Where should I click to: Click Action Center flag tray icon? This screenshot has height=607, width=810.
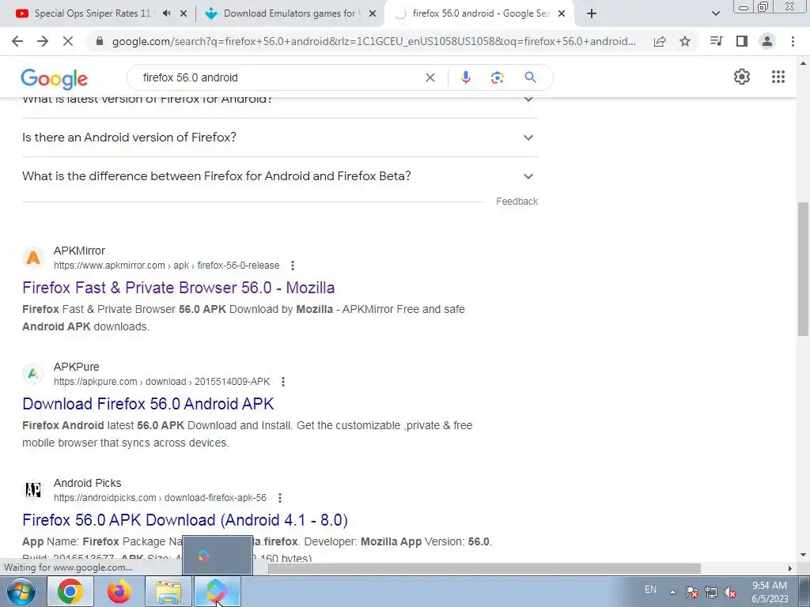[x=692, y=592]
